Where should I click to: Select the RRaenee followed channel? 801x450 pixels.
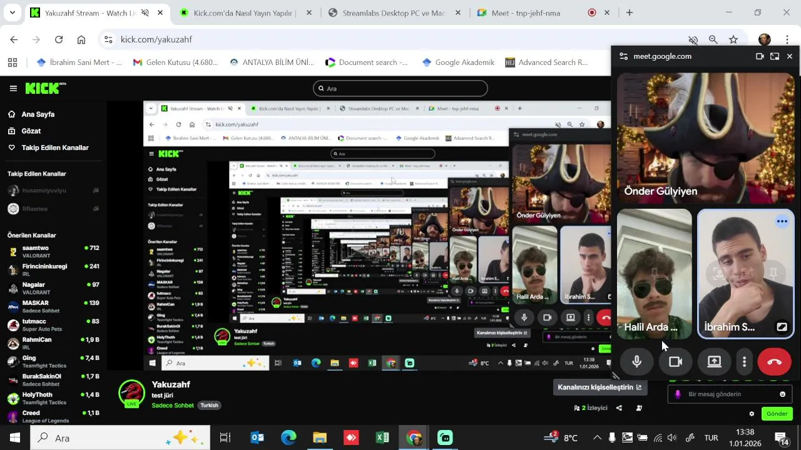click(x=53, y=209)
